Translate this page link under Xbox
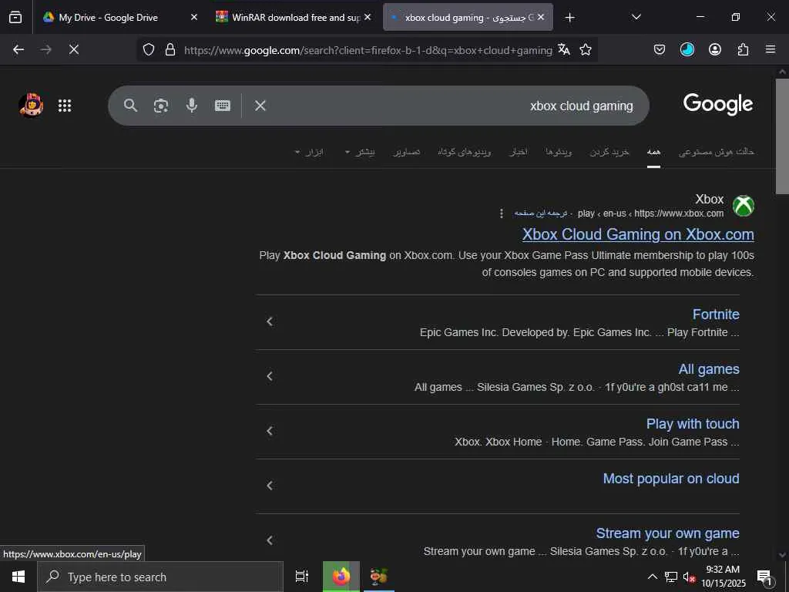789x592 pixels. 540,214
